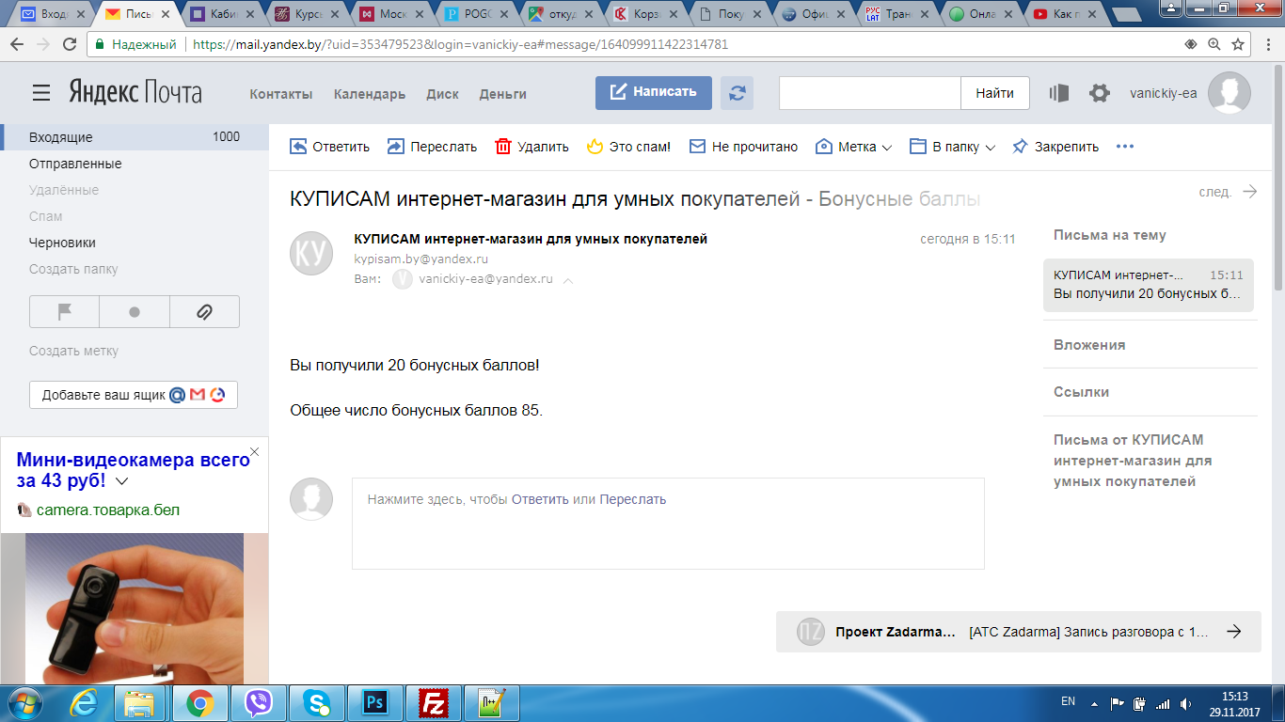Refresh mail with the sync icon
Viewport: 1285px width, 722px height.
pyautogui.click(x=738, y=92)
